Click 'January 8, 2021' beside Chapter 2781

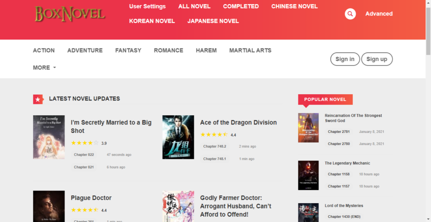pyautogui.click(x=372, y=132)
